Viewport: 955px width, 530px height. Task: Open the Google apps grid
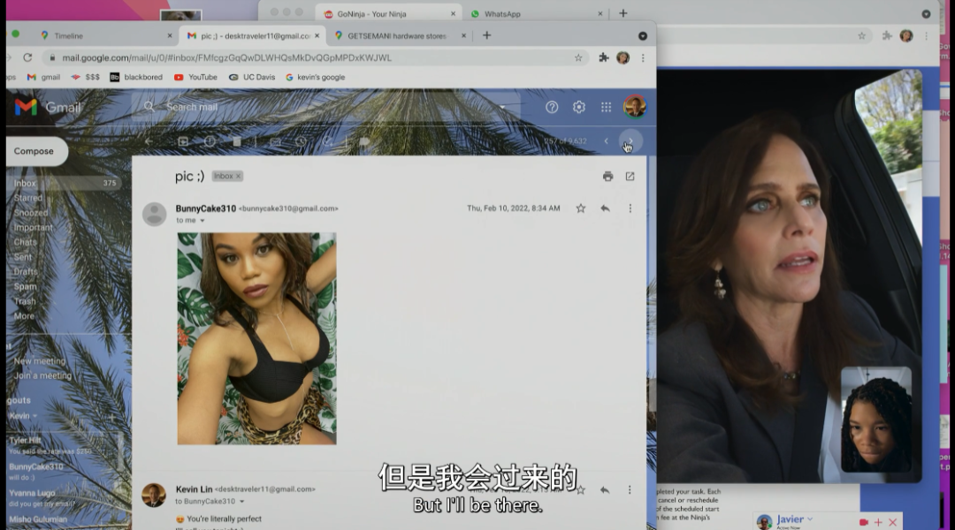606,107
